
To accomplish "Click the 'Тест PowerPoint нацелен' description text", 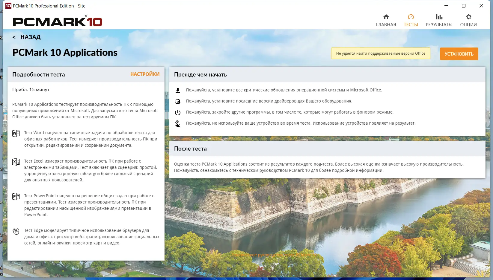I will [x=89, y=205].
